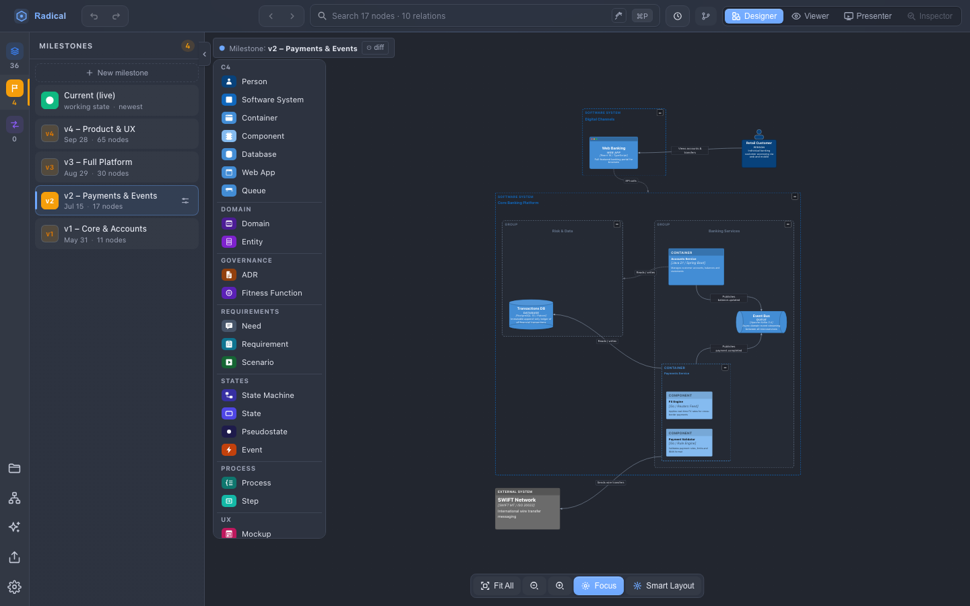Click the export upload sidebar icon
The width and height of the screenshot is (970, 606).
point(14,558)
